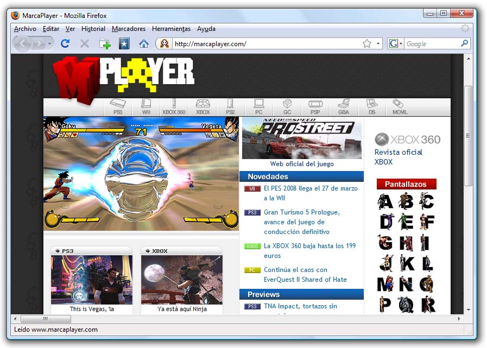Image resolution: width=487 pixels, height=348 pixels.
Task: Select the GBA platform icon
Action: [x=344, y=107]
